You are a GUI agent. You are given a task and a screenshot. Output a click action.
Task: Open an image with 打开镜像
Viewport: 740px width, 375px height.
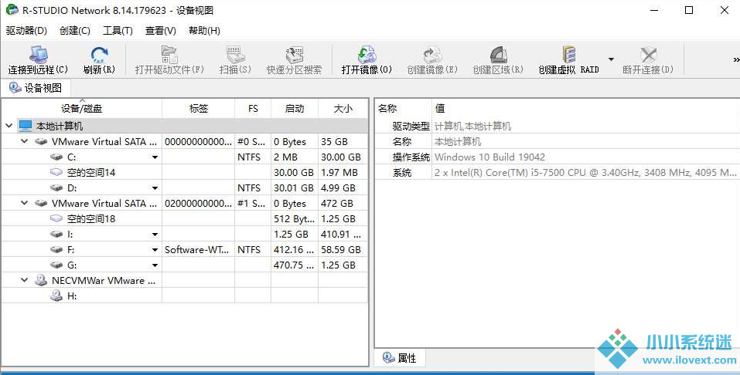(367, 55)
